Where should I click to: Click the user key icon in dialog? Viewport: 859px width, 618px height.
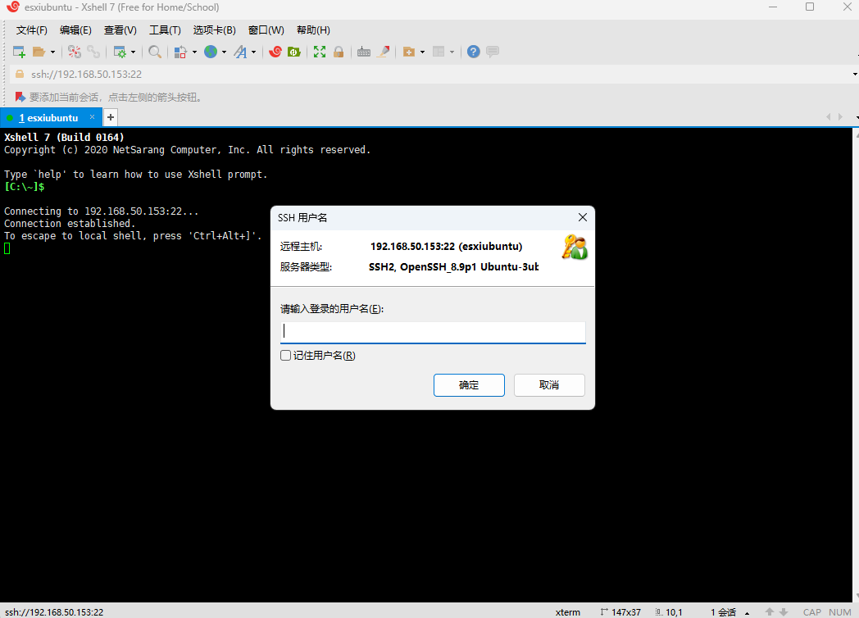[575, 247]
